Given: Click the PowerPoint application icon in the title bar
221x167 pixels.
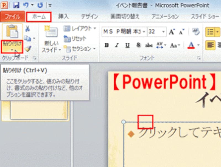Looking at the screenshot, I should [x=4, y=5].
